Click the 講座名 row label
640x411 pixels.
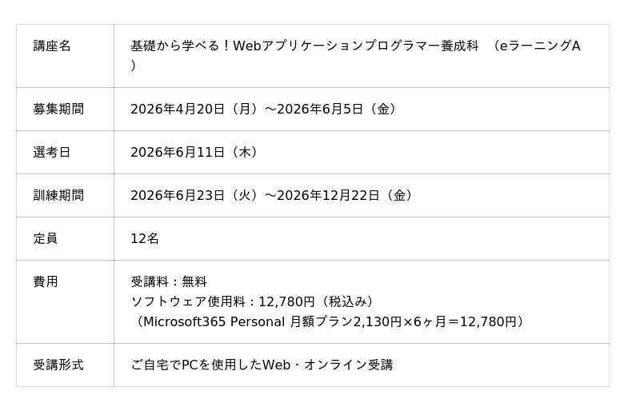[x=52, y=46]
